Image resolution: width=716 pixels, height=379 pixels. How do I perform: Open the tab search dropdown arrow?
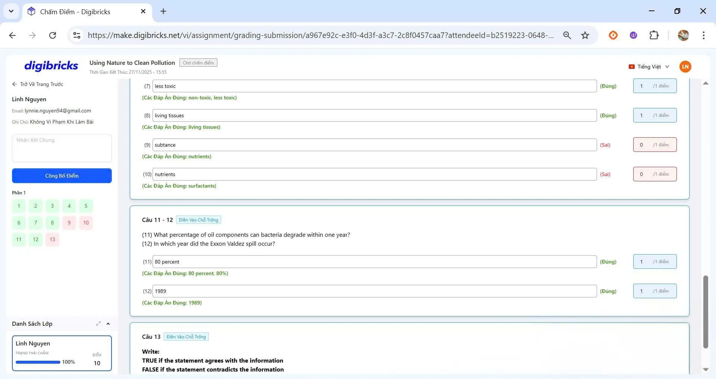tap(11, 11)
